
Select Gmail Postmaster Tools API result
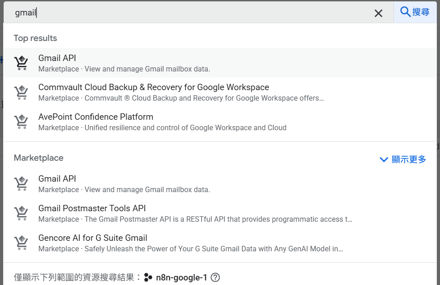92,209
